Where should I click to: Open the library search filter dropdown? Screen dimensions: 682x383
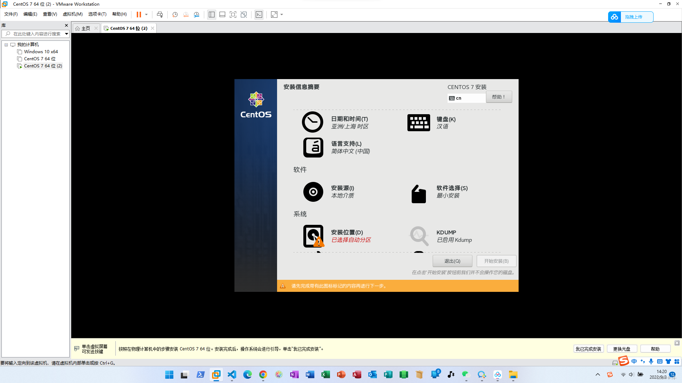click(x=66, y=34)
